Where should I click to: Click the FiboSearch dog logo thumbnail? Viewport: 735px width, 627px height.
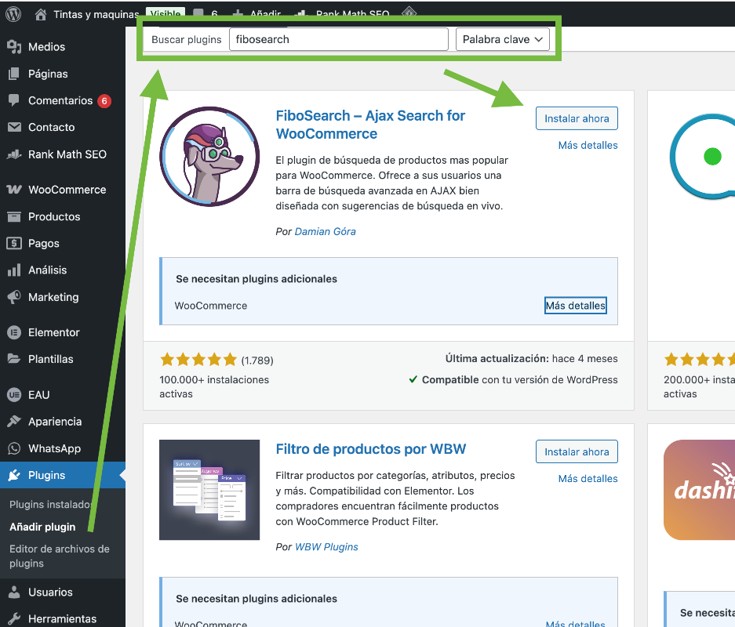(209, 157)
